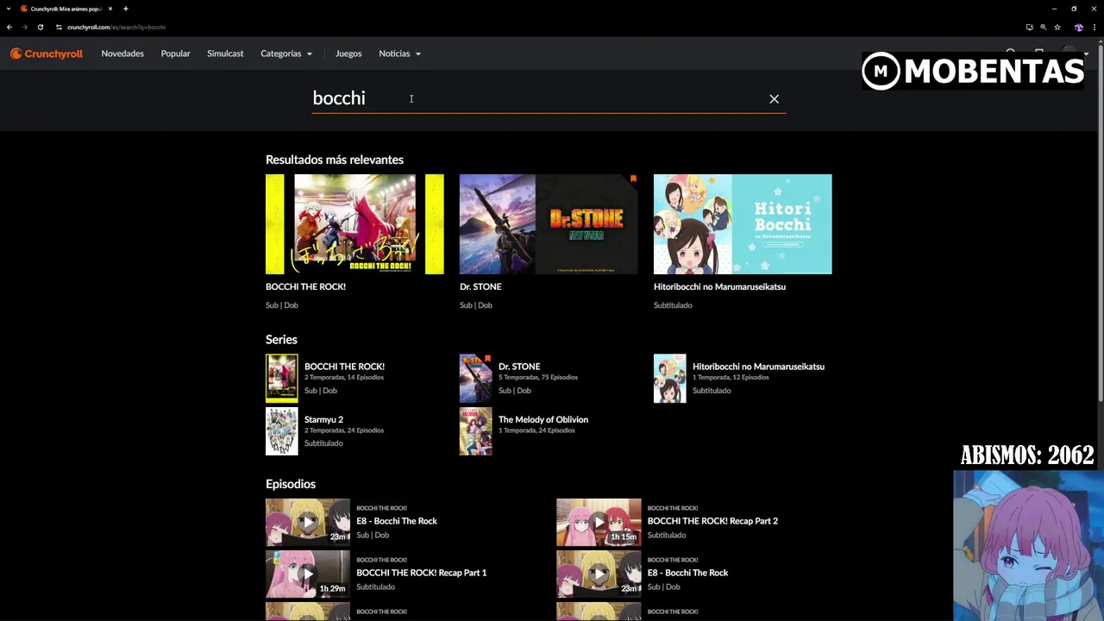The image size is (1104, 621).
Task: Play BOCCHI THE ROCK! Recap Part 2
Action: 599,522
